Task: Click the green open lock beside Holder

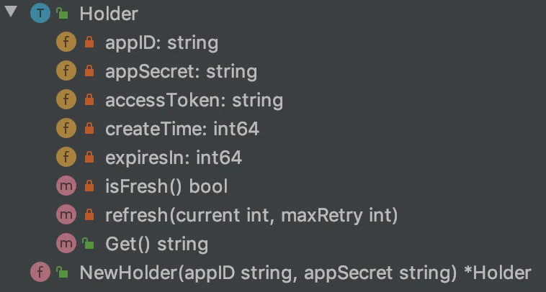Action: (x=63, y=13)
